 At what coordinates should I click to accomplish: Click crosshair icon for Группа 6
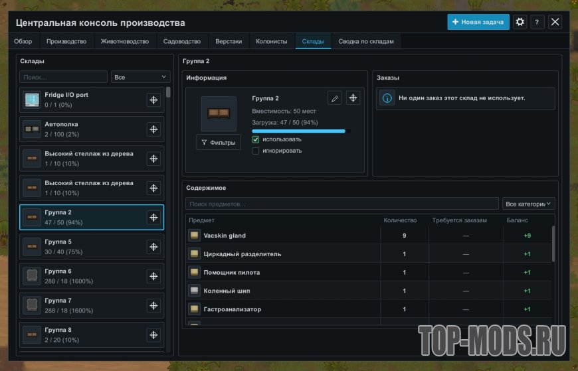pos(153,276)
